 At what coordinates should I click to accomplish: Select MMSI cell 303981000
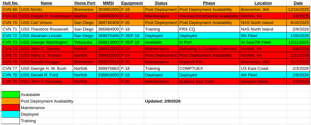click(108, 10)
